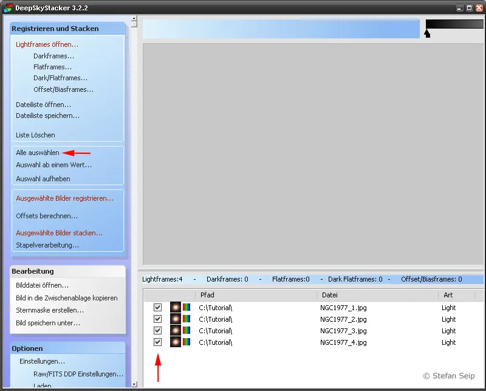Sort list by Art column header
Screen dimensions: 486x391
tap(457, 295)
